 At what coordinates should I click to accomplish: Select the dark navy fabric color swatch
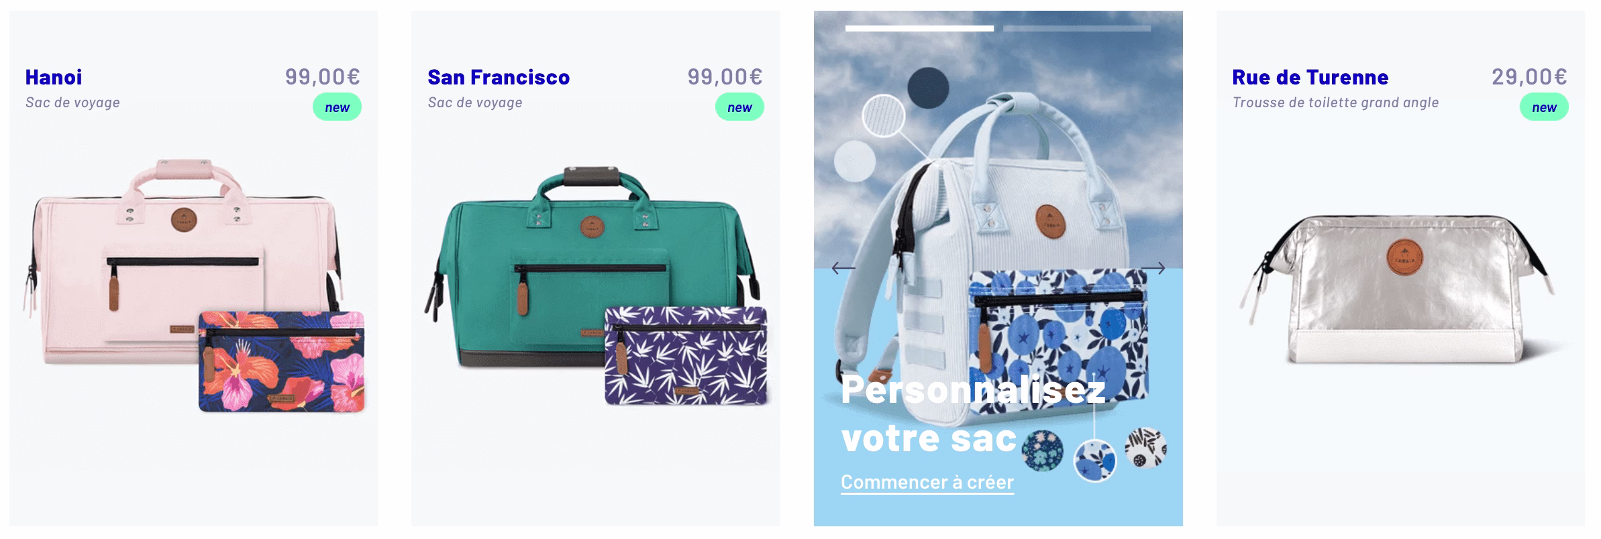928,87
